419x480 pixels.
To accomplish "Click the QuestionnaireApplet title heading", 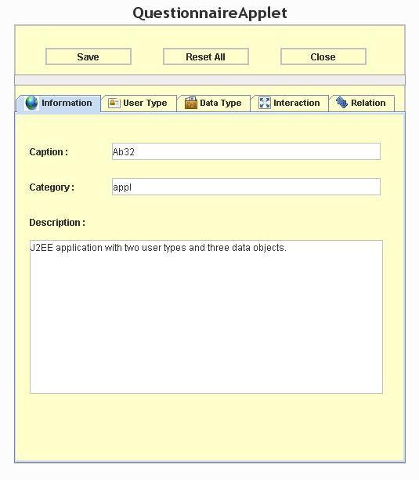I will pyautogui.click(x=210, y=13).
